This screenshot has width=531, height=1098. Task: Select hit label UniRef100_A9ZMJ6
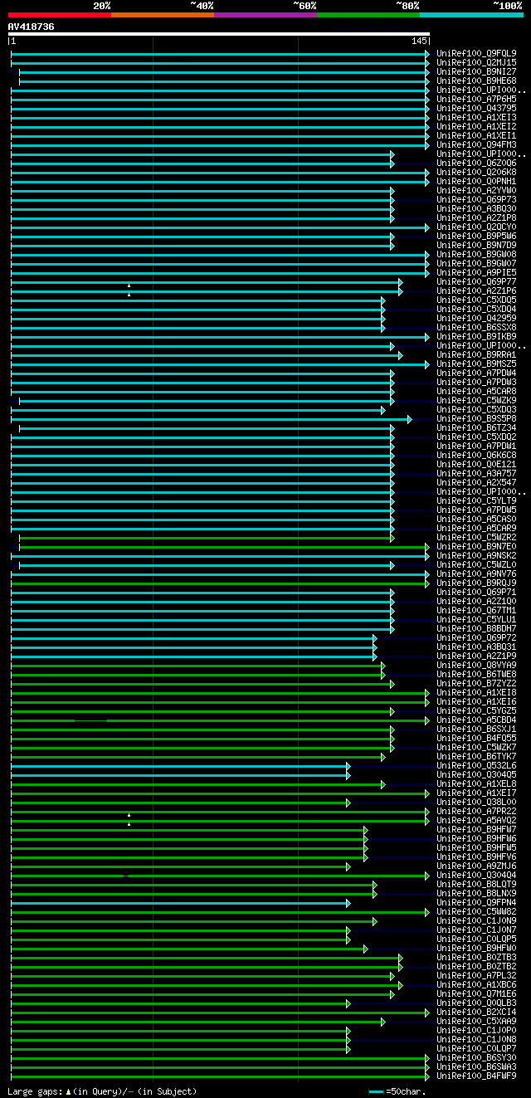click(476, 866)
